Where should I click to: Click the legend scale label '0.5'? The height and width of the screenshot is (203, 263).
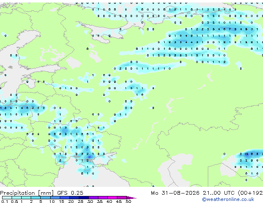tap(15, 201)
